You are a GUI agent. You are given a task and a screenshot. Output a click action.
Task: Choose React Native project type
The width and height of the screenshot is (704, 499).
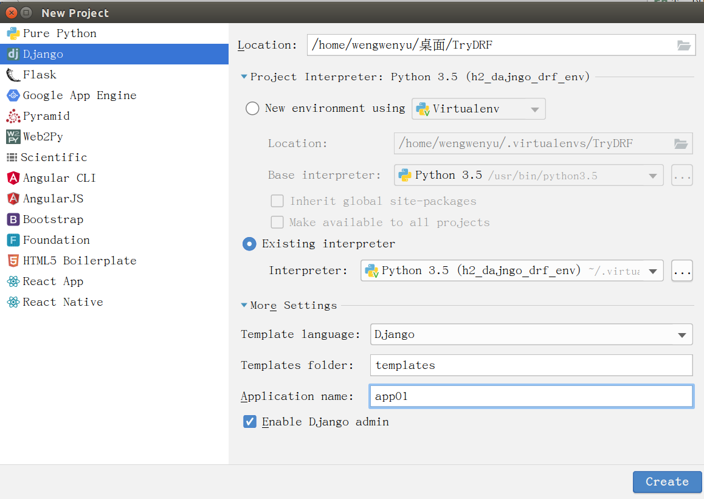pos(114,302)
